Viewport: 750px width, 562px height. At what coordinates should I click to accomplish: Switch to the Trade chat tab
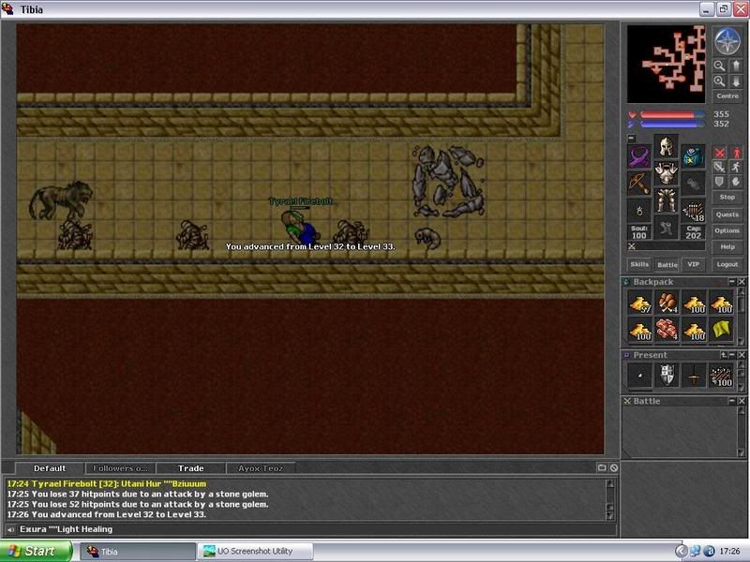[x=191, y=468]
